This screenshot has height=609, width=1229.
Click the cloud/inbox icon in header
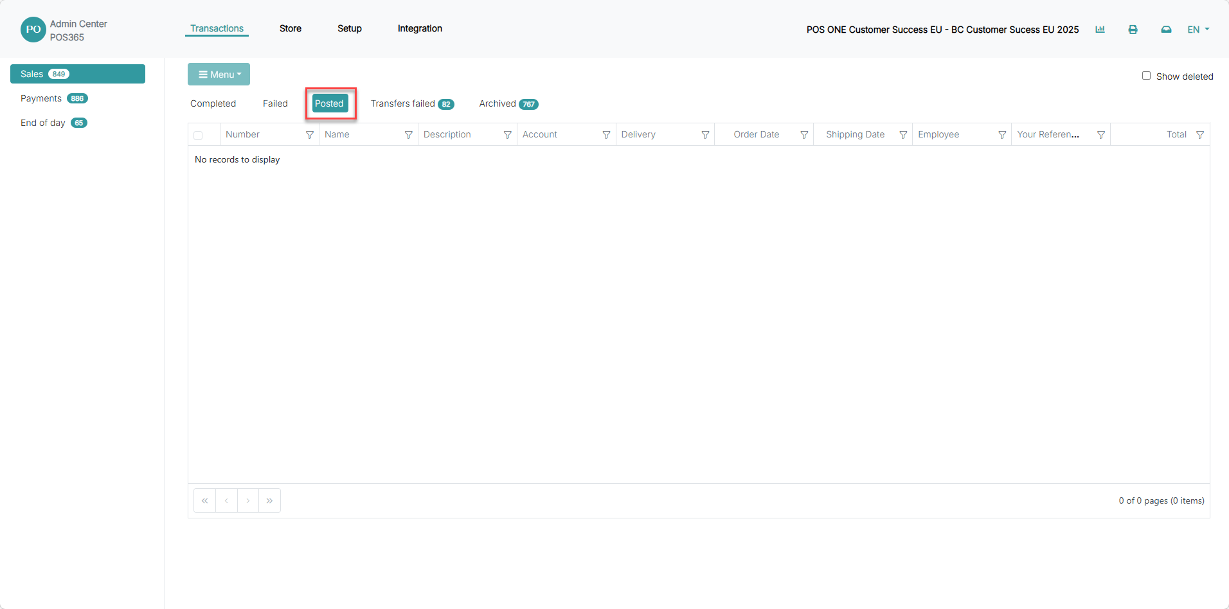(1166, 30)
